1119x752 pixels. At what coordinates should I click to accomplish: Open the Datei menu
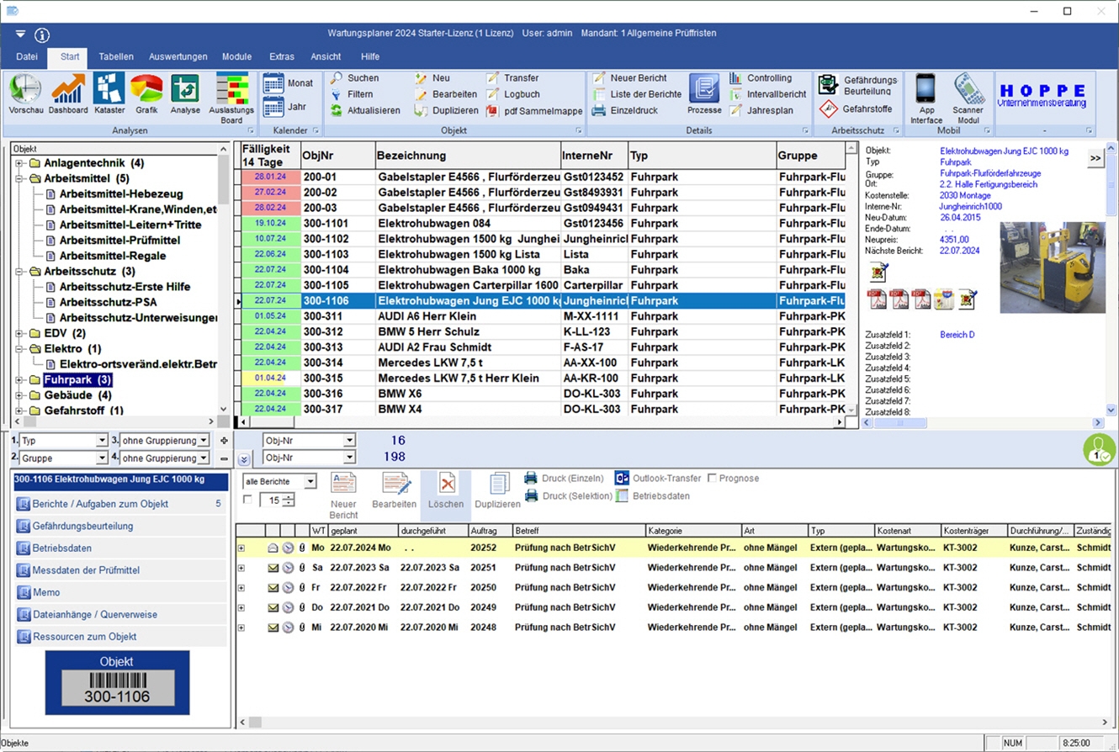click(x=27, y=56)
